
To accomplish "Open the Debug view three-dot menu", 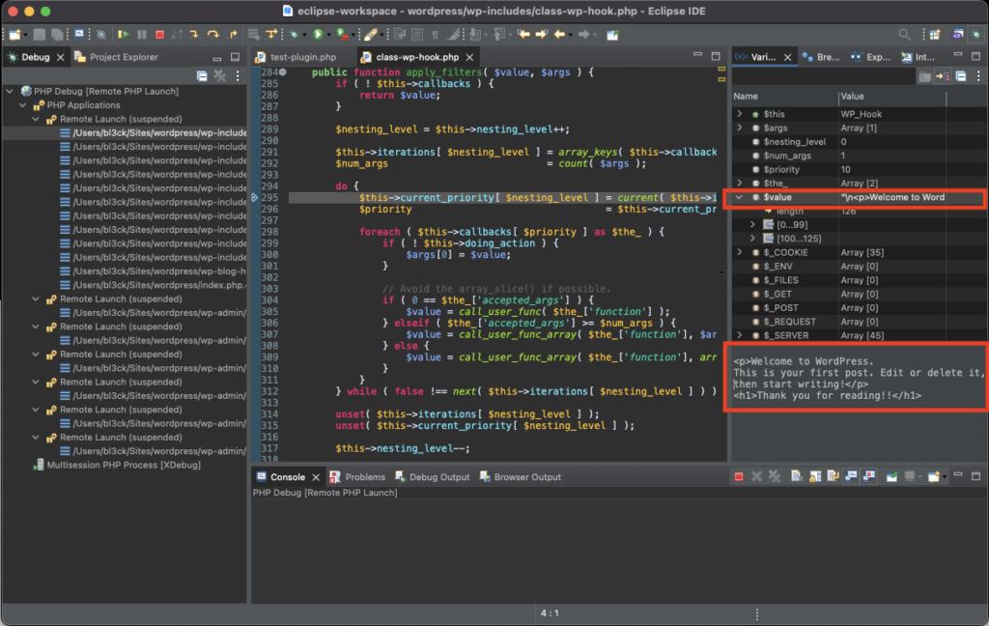I will [x=238, y=76].
